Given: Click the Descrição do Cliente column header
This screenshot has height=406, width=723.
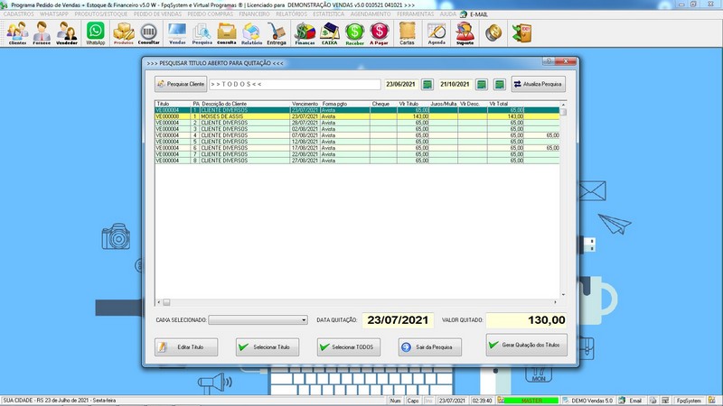Looking at the screenshot, I should click(245, 104).
